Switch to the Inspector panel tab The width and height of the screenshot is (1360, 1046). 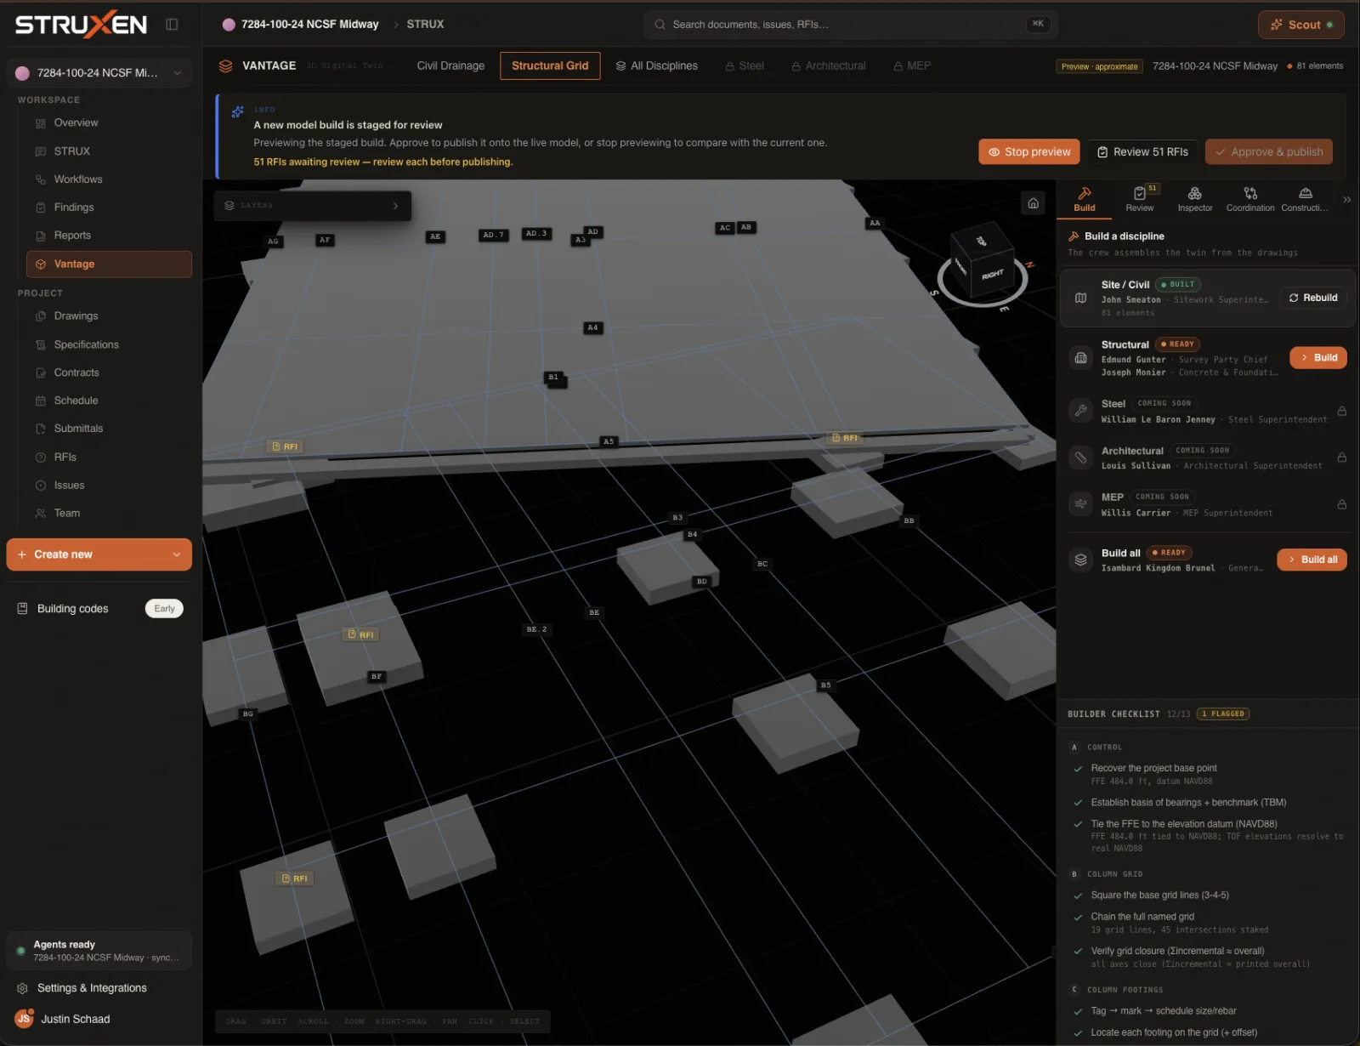1195,199
